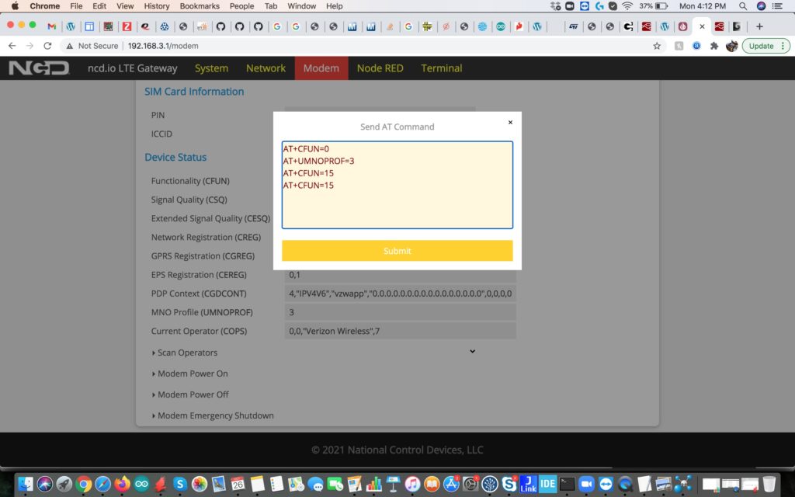Reload the current page in Chrome
The width and height of the screenshot is (795, 497).
click(x=48, y=46)
